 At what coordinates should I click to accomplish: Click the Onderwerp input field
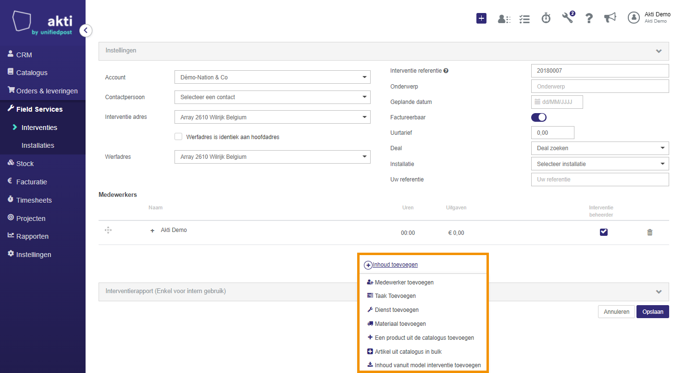(600, 87)
